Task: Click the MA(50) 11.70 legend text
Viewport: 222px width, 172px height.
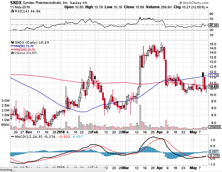Action: 24,46
